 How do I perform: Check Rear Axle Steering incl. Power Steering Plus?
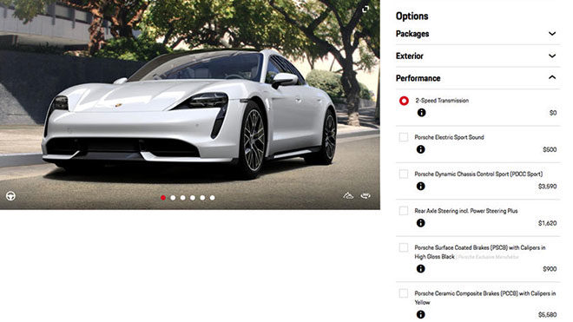tap(404, 211)
